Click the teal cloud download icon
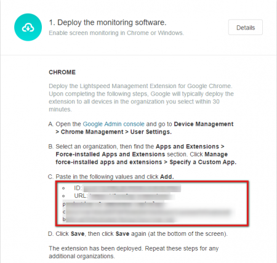The image size is (277, 263). tap(28, 27)
